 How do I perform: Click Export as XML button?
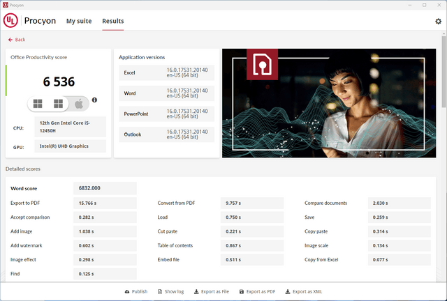pyautogui.click(x=304, y=292)
